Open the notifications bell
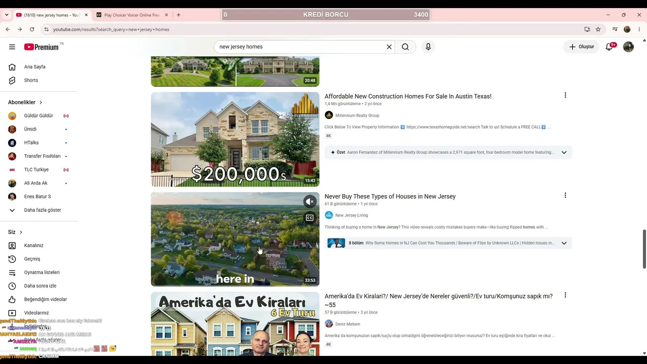The image size is (647, 364). [610, 47]
